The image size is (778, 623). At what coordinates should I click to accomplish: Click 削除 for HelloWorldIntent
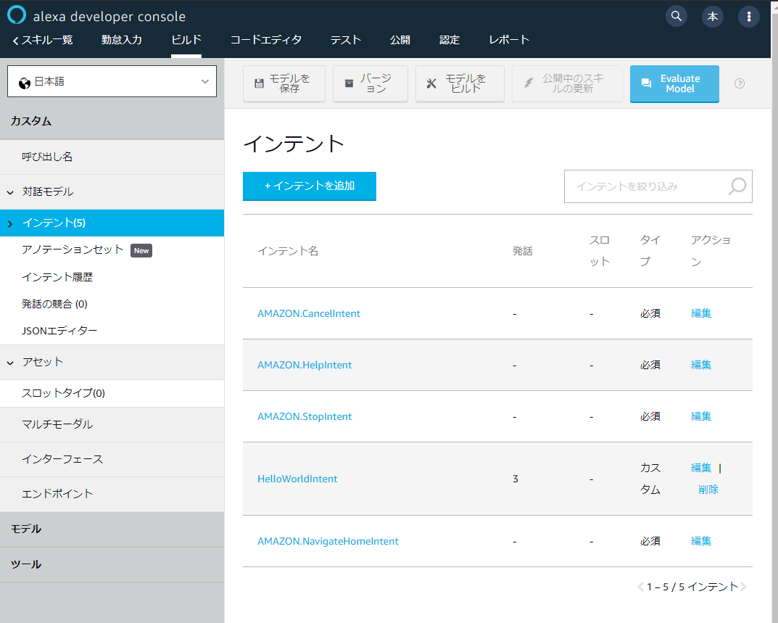tap(708, 490)
